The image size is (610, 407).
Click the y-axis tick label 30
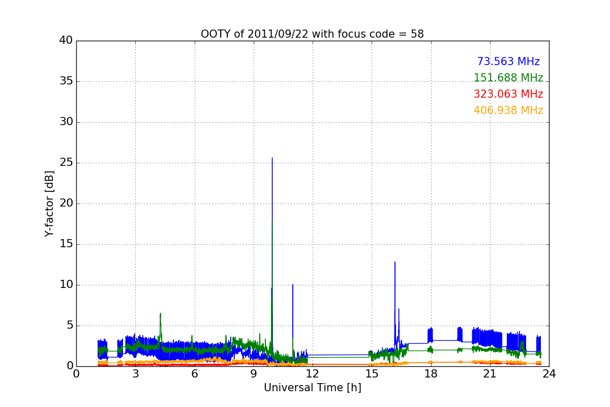tap(66, 122)
